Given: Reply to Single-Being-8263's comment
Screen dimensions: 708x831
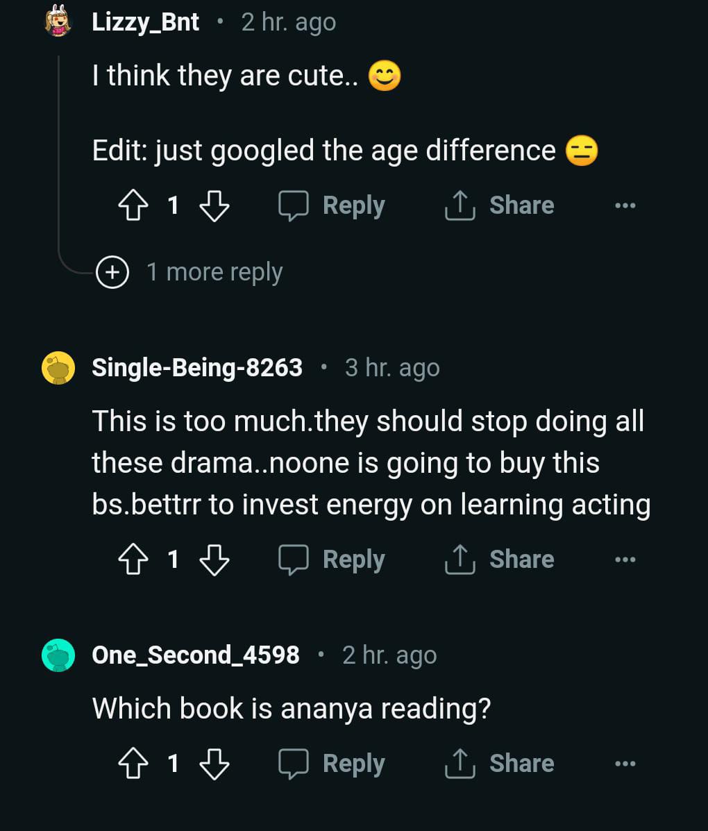Looking at the screenshot, I should (x=332, y=560).
